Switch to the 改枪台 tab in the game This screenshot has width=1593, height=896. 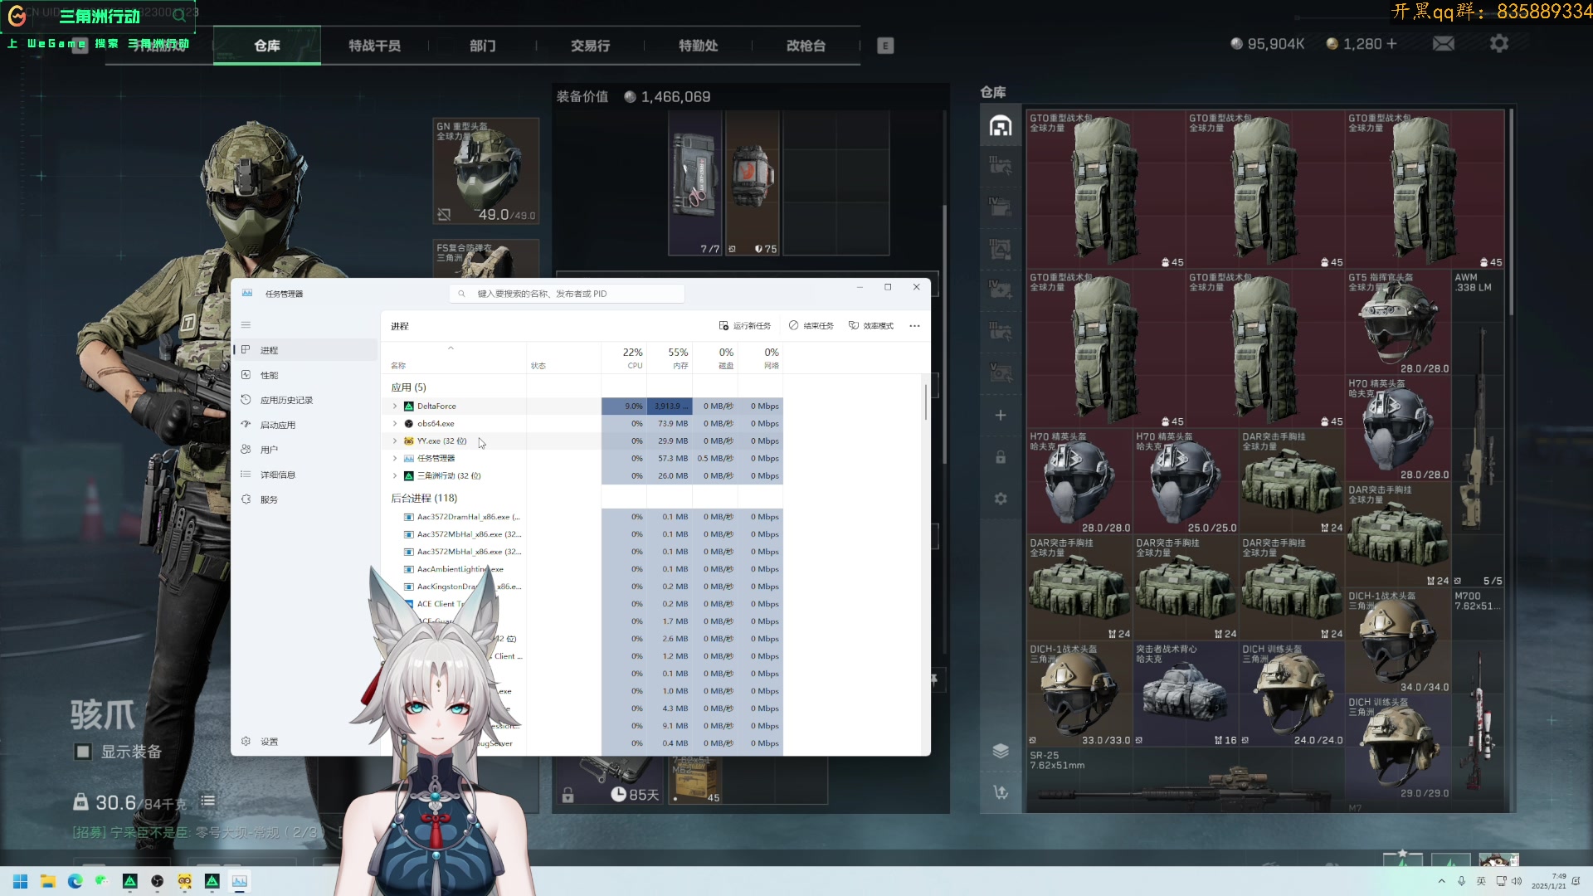806,46
